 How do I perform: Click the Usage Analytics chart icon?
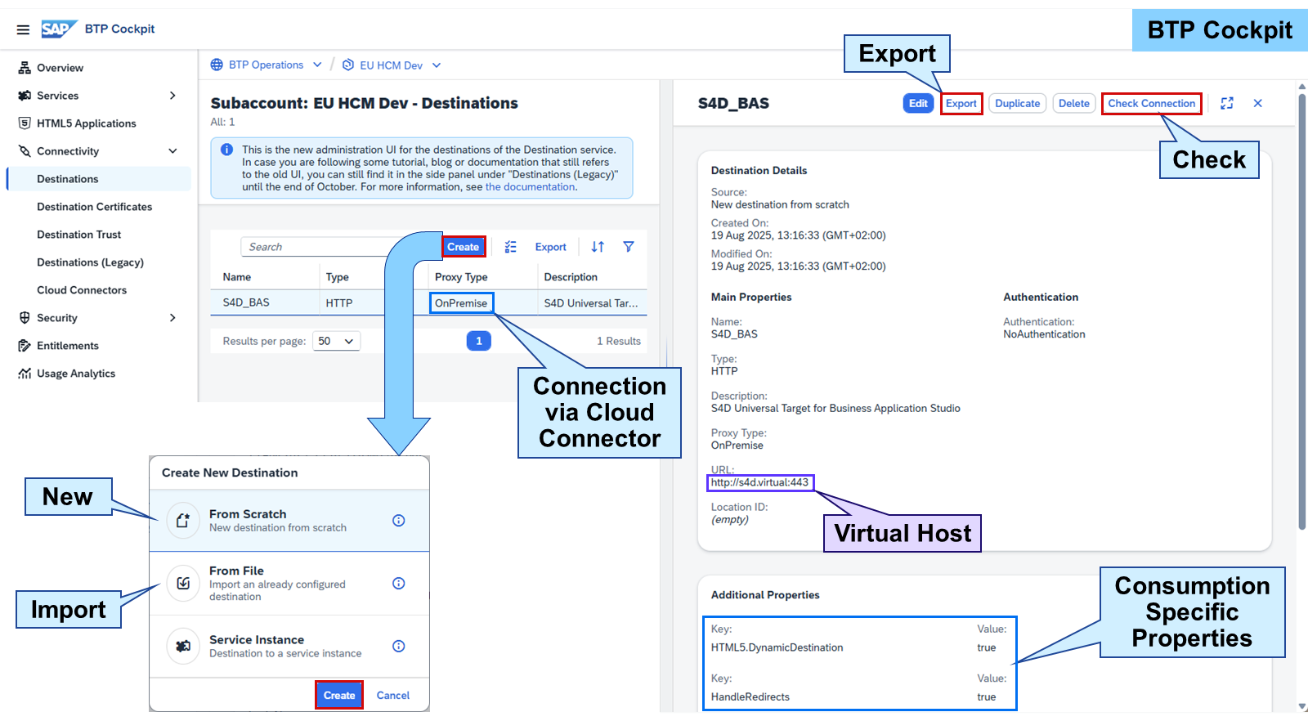pyautogui.click(x=25, y=374)
